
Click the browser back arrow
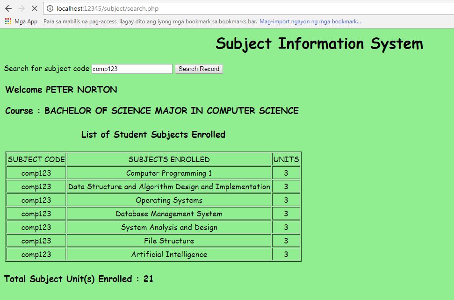[x=8, y=8]
